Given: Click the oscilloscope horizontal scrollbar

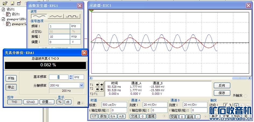Looking at the screenshot, I should (170, 78).
